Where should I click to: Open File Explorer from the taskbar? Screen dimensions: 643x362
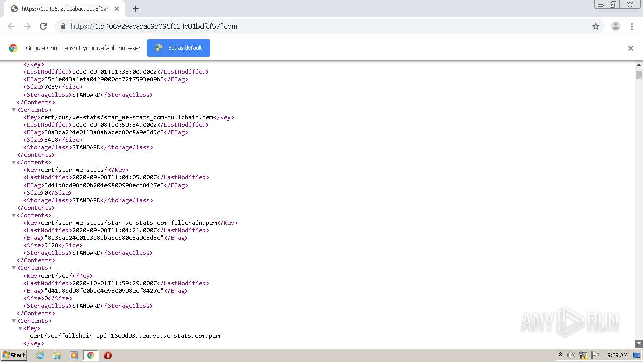point(57,355)
